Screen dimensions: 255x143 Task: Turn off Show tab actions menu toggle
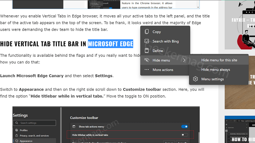tap(185, 126)
